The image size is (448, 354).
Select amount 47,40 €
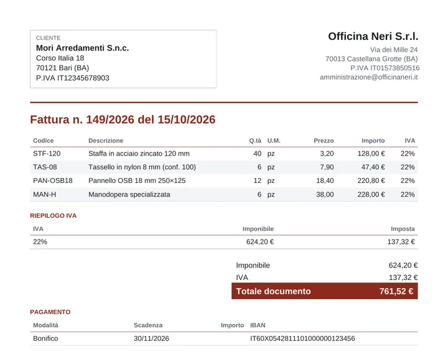coord(373,167)
